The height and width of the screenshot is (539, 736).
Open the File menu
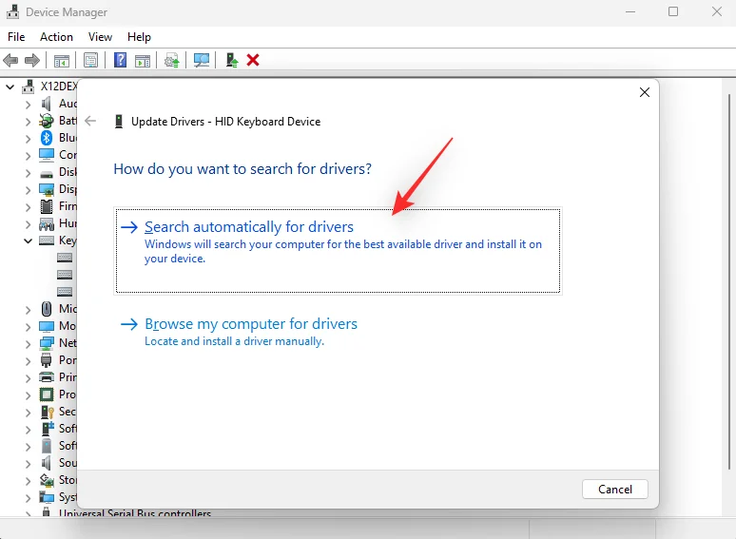pyautogui.click(x=16, y=36)
